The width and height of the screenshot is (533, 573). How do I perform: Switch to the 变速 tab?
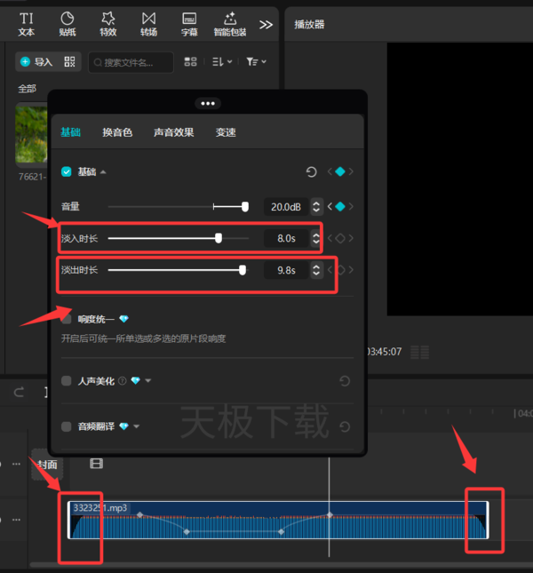(x=226, y=132)
